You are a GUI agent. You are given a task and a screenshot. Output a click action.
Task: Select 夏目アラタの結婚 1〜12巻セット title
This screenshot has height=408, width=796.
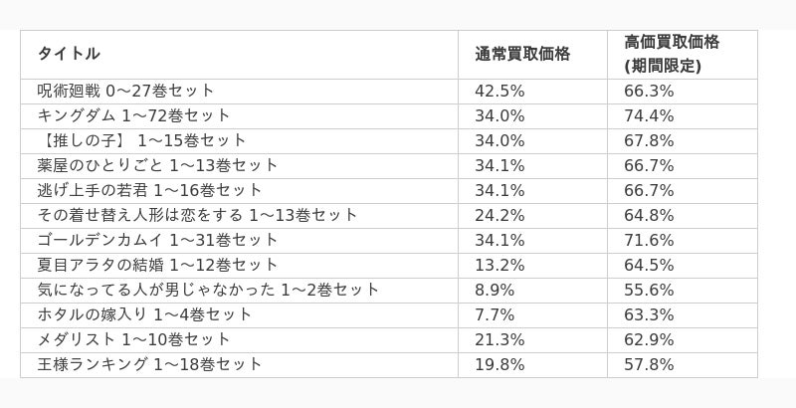coord(157,266)
